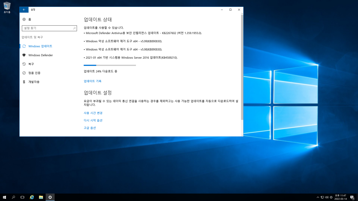This screenshot has width=358, height=201.
Task: Show hidden tray icons chevron
Action: (318, 197)
